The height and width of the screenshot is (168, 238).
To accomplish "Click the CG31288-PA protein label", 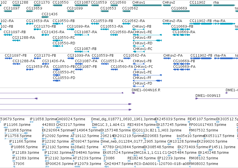I will pos(24,61).
